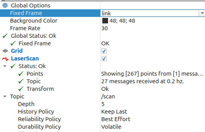Image resolution: width=205 pixels, height=132 pixels.
Task: Click the Global Status green checkmark icon
Action: coord(5,36)
